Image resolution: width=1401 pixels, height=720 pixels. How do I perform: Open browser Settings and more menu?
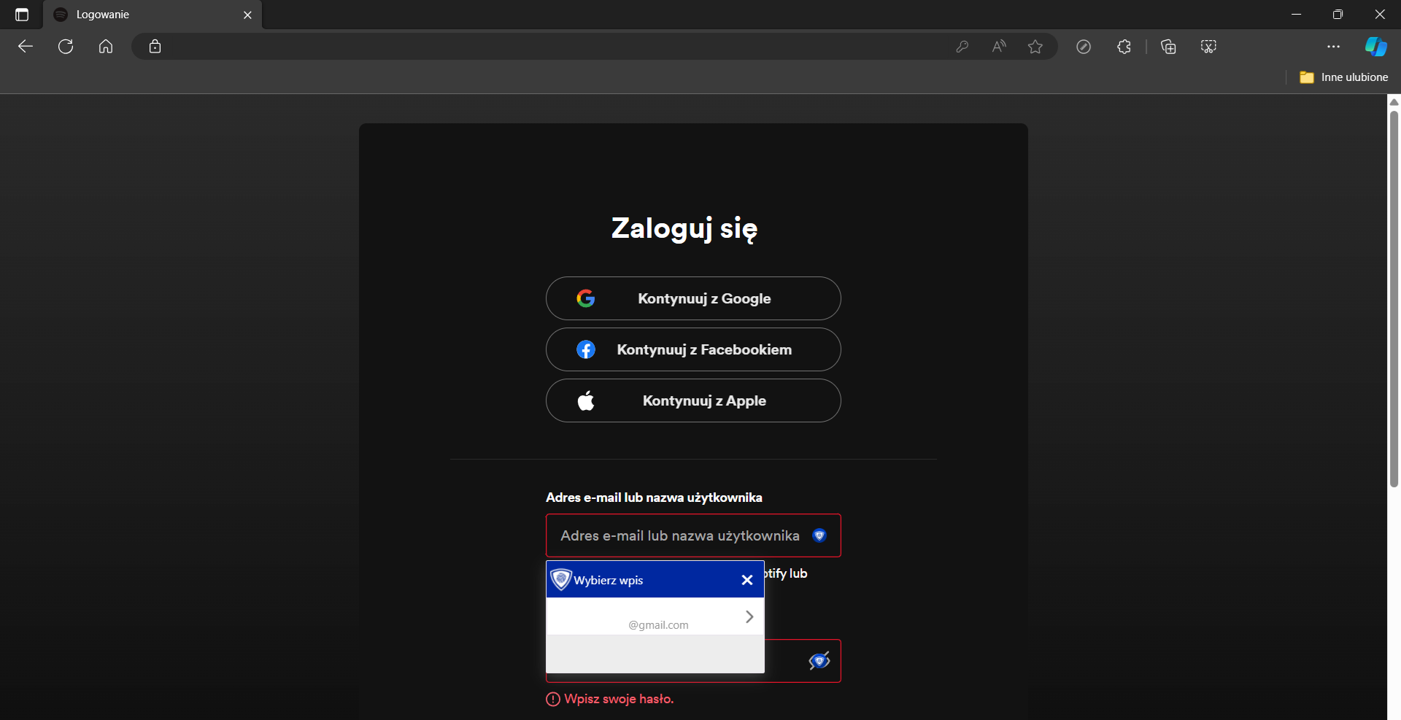click(x=1333, y=47)
